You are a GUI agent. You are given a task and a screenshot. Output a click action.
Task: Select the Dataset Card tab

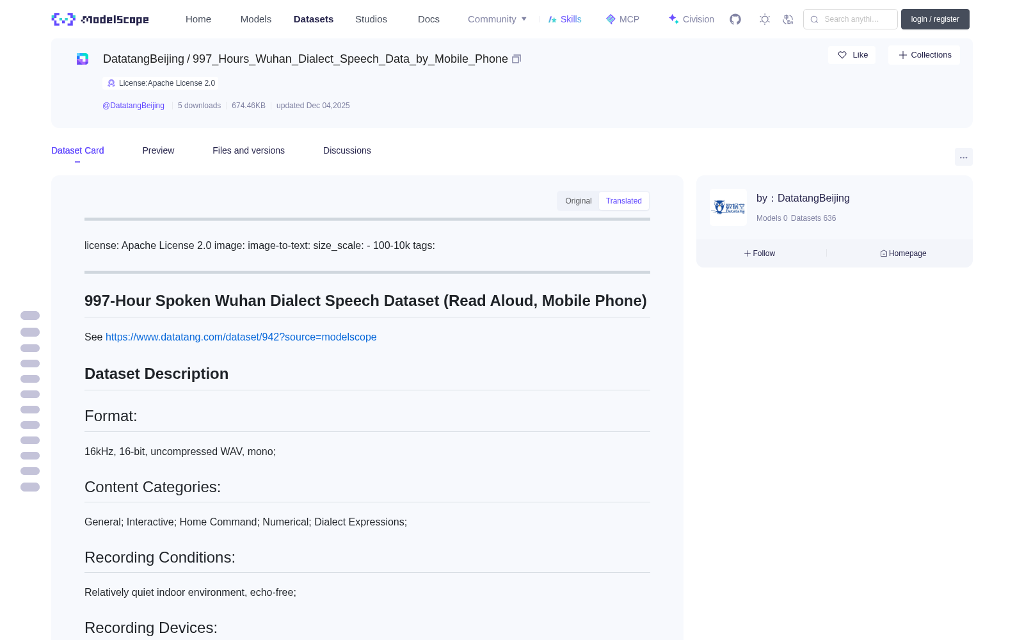[77, 150]
